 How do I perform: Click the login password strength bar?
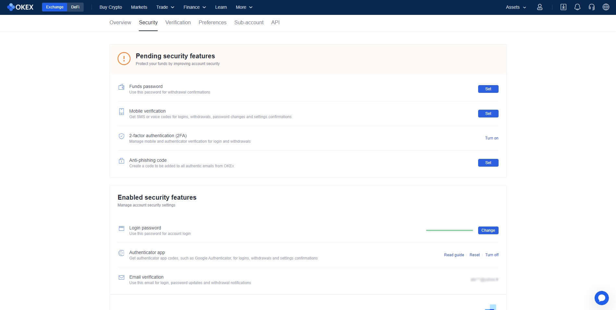point(449,230)
